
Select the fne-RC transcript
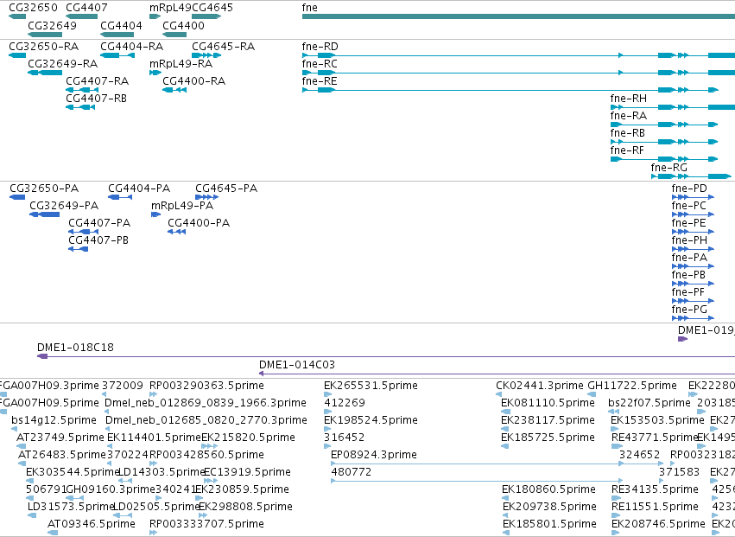click(x=320, y=63)
